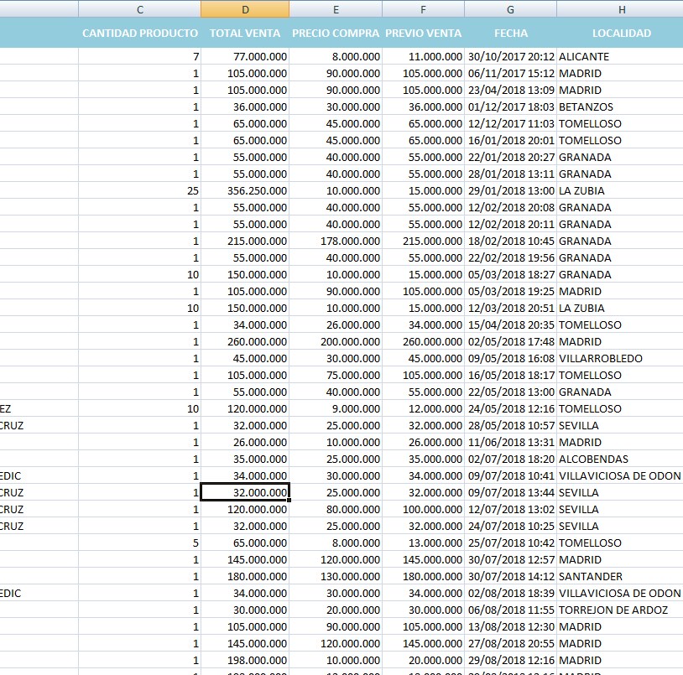Select the BETANZOS locality cell
Viewport: 683px width, 675px height.
pyautogui.click(x=622, y=107)
